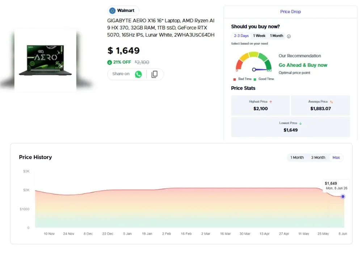Click the 'Our Recommendation' label
The width and height of the screenshot is (362, 254).
click(300, 56)
